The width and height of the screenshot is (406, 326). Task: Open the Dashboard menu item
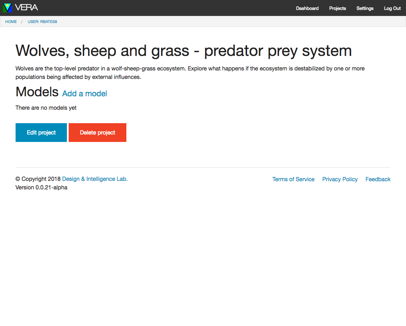pyautogui.click(x=307, y=8)
